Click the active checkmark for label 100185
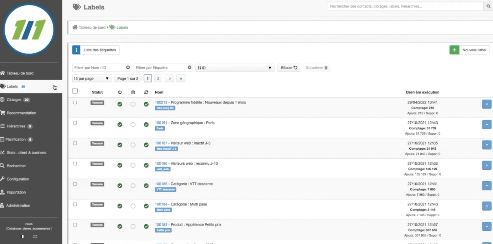 [x=120, y=186]
